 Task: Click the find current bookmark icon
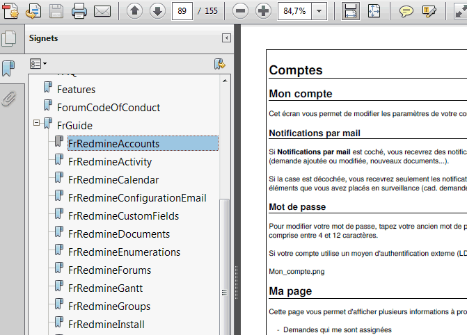[x=220, y=64]
